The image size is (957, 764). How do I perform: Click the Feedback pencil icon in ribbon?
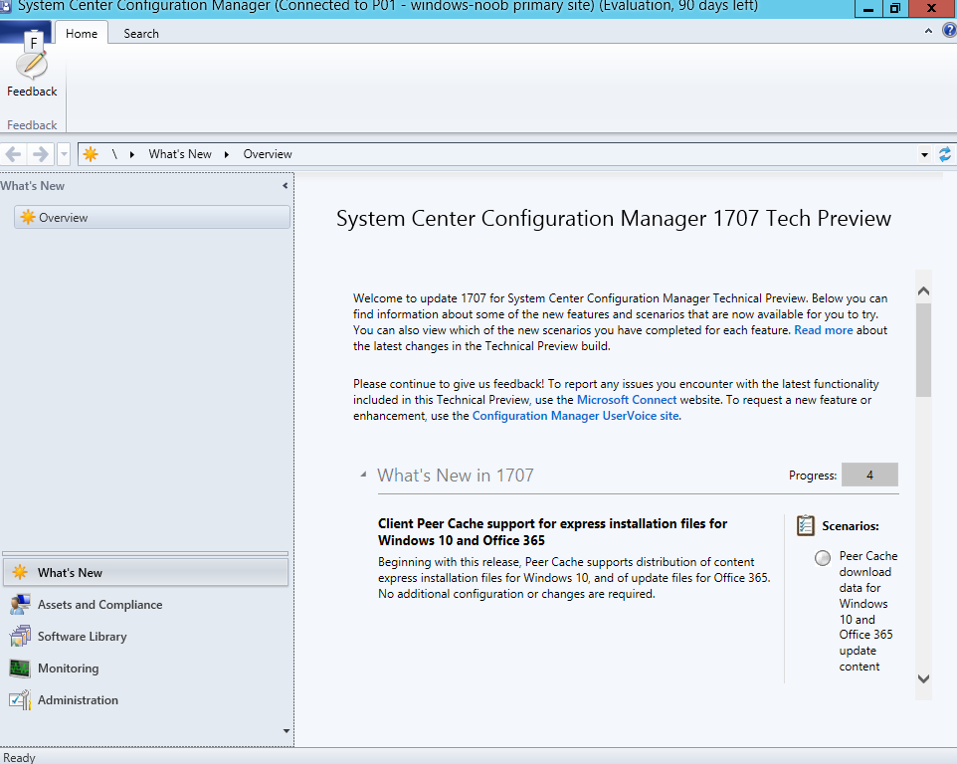(x=32, y=65)
